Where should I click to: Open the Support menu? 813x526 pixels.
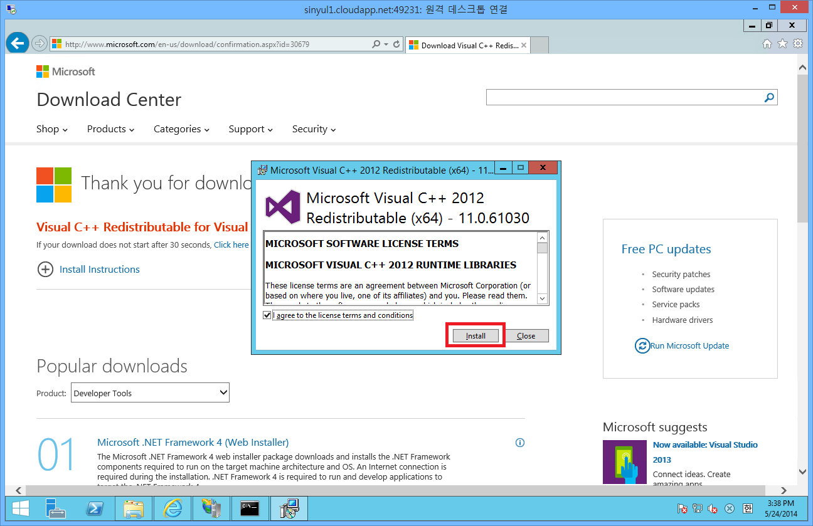pyautogui.click(x=251, y=129)
